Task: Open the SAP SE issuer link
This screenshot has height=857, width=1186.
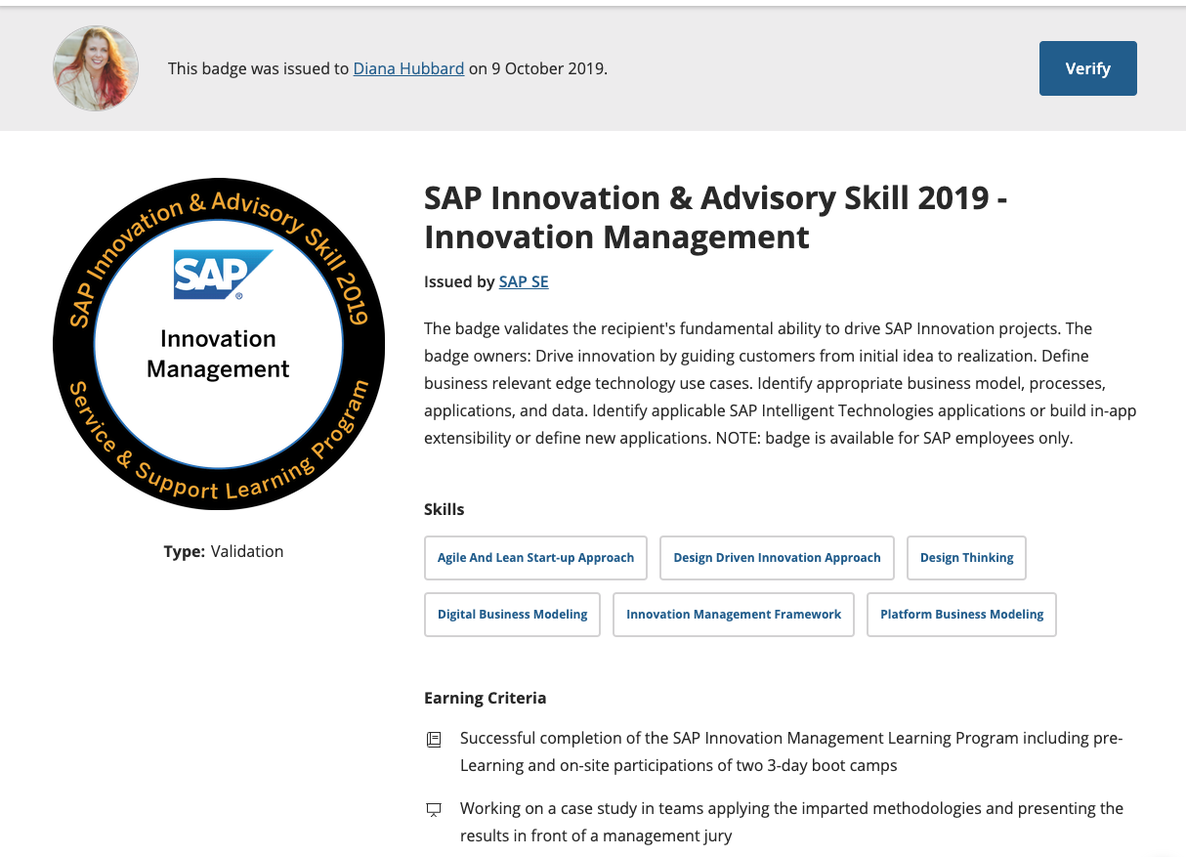Action: pos(524,281)
